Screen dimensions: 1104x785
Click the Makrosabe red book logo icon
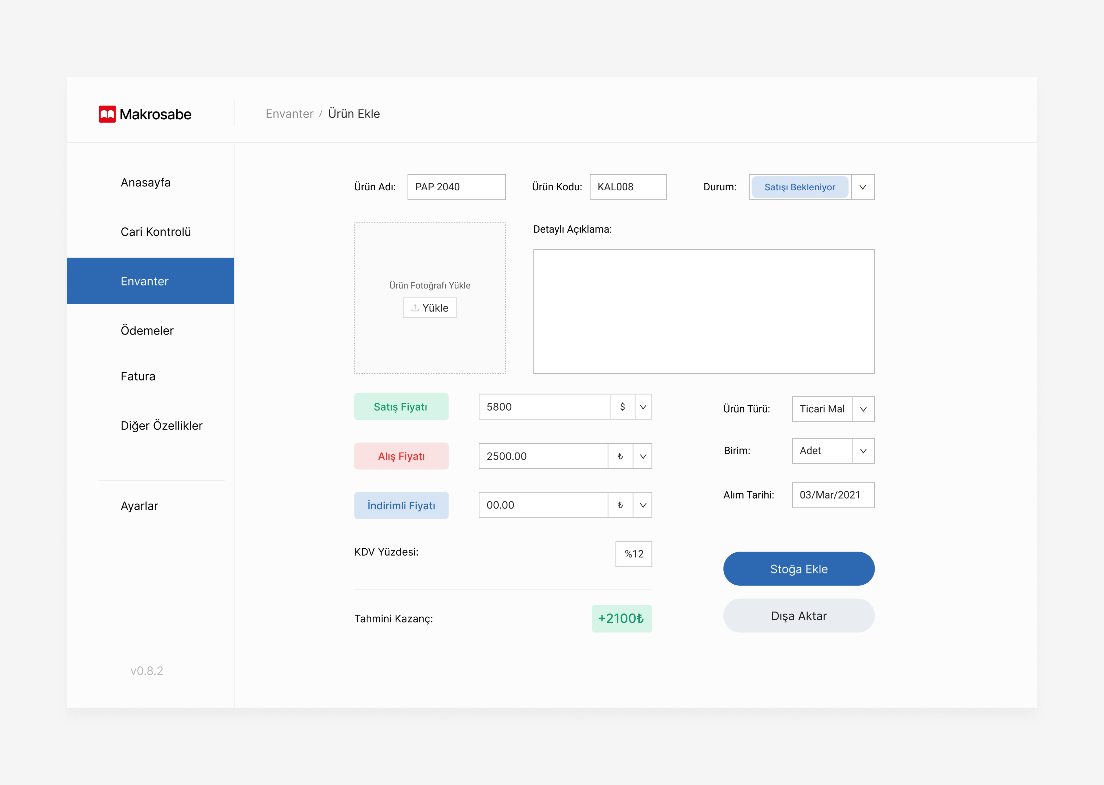point(107,114)
